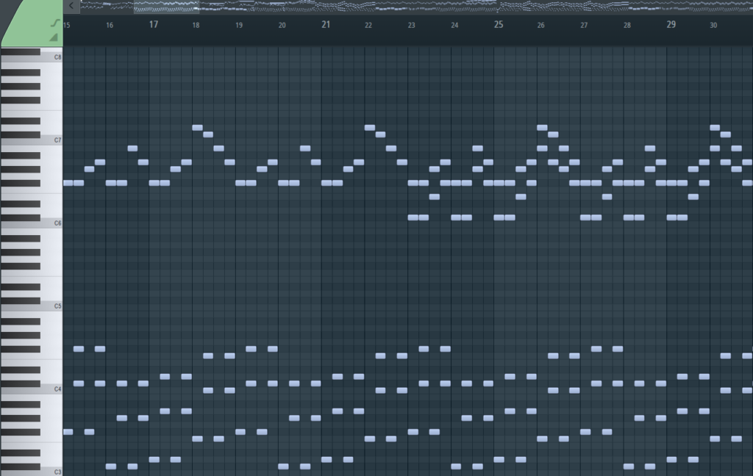Click bar 23 in the timeline
The height and width of the screenshot is (476, 753).
point(412,26)
